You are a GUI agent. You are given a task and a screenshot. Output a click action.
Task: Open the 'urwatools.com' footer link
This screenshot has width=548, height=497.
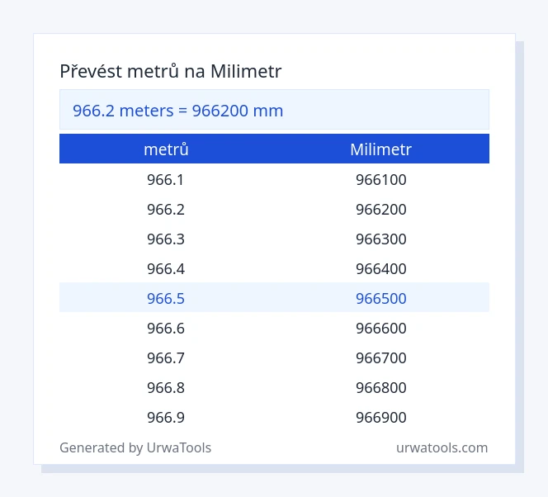click(x=442, y=447)
